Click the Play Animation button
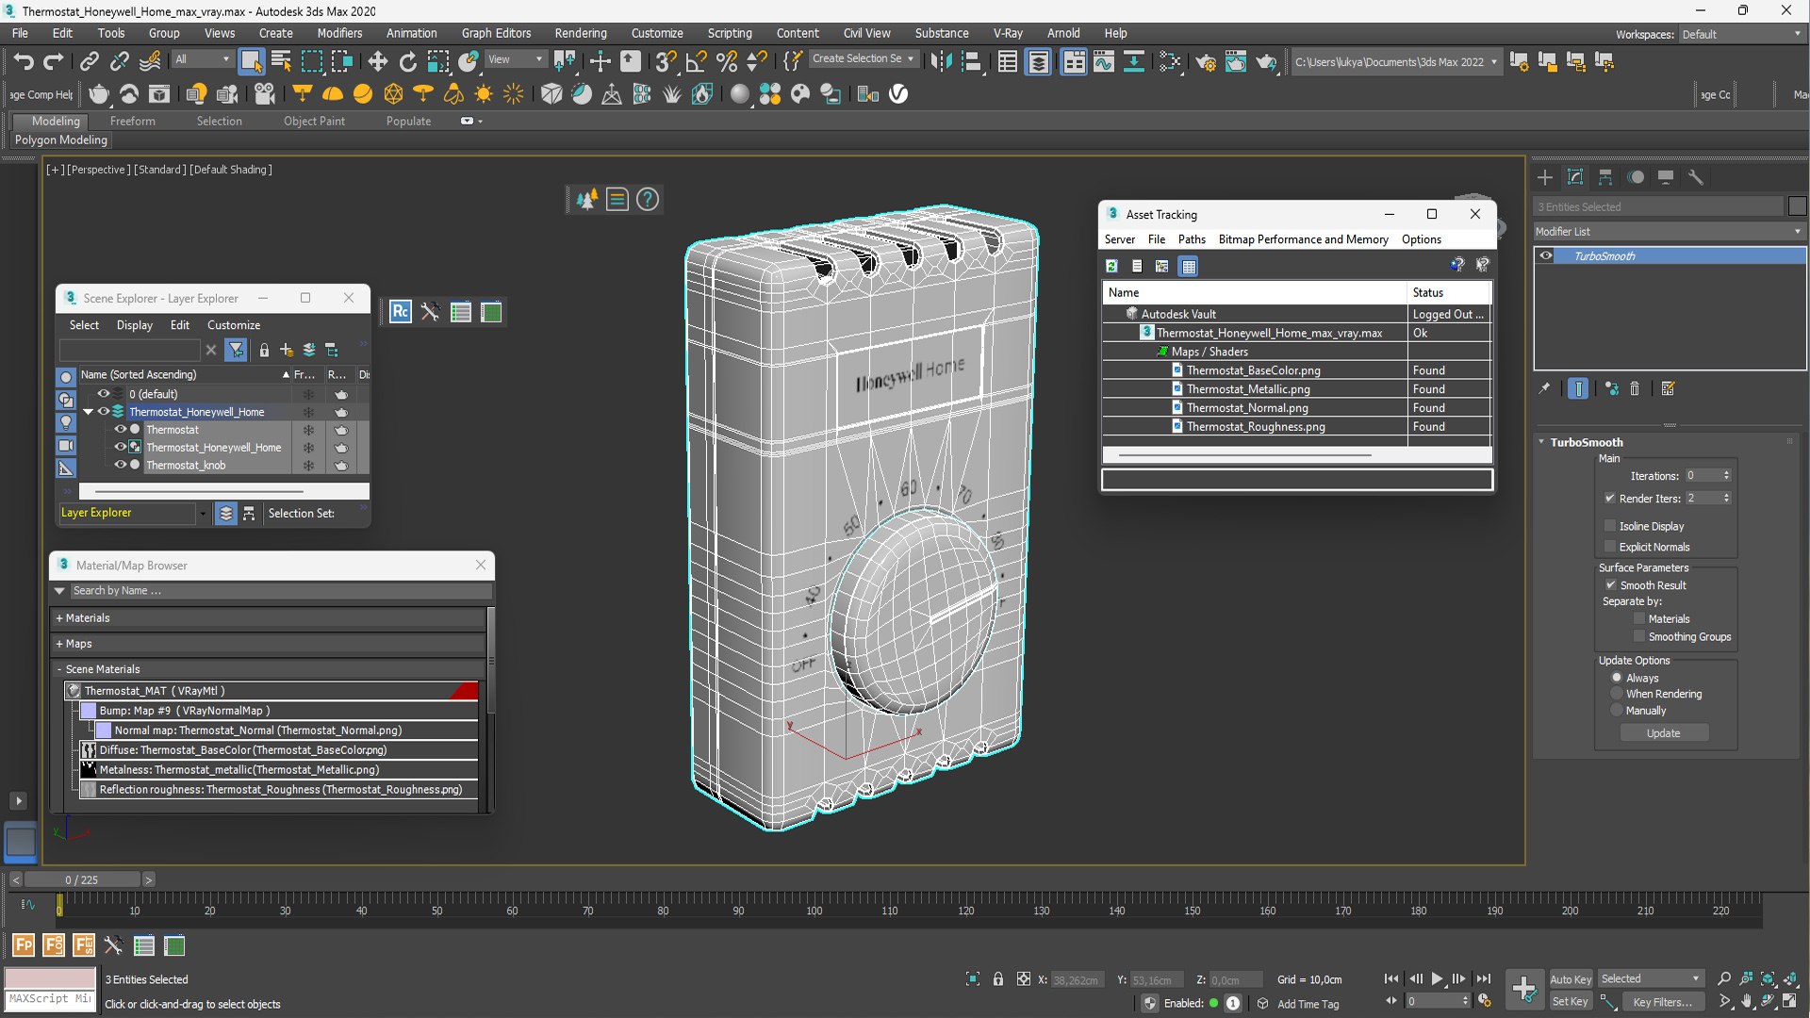 (1438, 979)
